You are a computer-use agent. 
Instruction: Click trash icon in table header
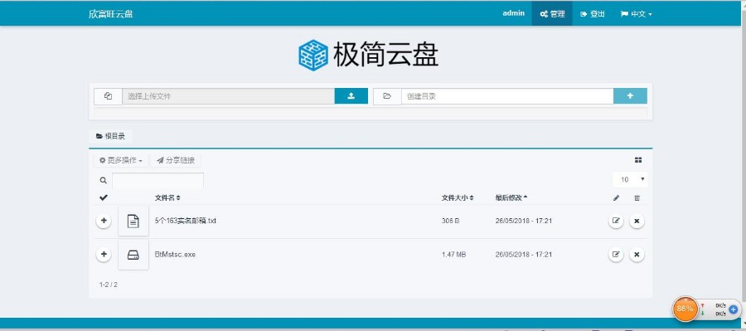637,198
